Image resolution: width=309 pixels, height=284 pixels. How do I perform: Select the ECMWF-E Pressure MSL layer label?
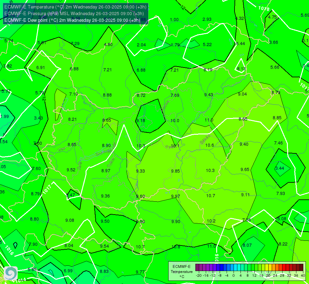tap(74, 14)
